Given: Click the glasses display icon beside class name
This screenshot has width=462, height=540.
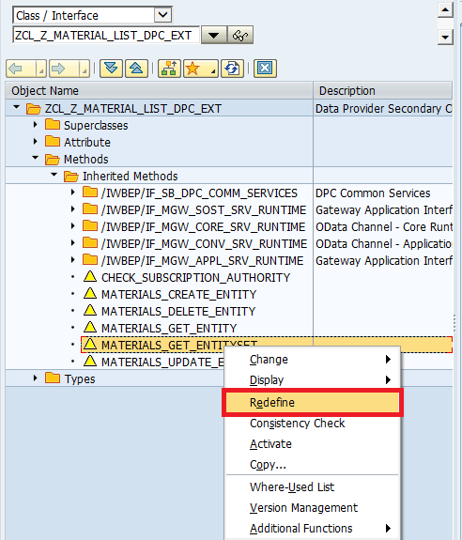Looking at the screenshot, I should pyautogui.click(x=240, y=35).
